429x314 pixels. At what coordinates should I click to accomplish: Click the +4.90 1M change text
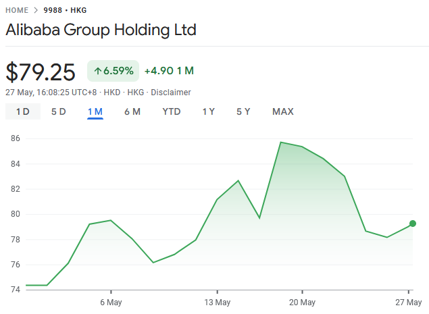169,70
